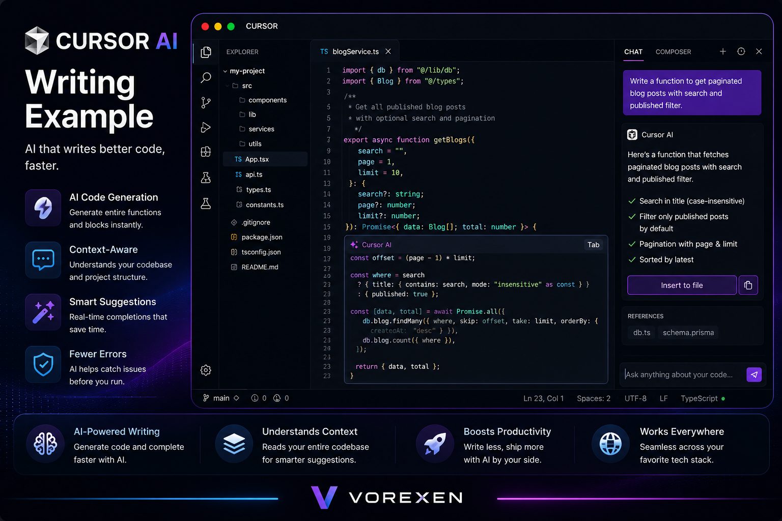Start a new chat with the plus icon

pyautogui.click(x=722, y=51)
